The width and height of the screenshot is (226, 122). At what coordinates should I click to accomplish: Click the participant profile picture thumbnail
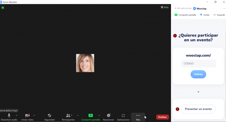pos(85,63)
